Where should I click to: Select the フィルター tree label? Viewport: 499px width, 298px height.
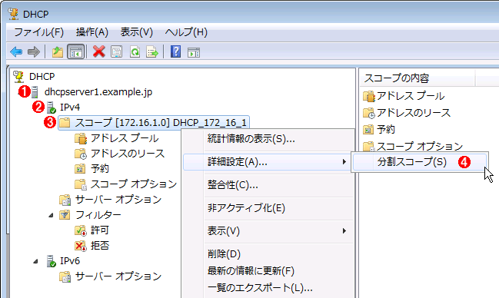coord(98,215)
